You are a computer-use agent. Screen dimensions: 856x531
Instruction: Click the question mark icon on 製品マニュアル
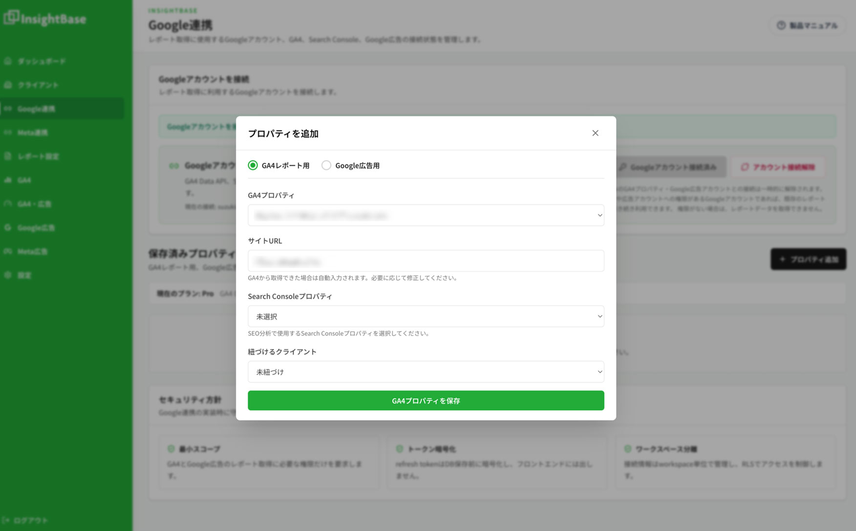point(781,25)
